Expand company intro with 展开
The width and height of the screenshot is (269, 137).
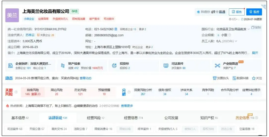(x=255, y=53)
